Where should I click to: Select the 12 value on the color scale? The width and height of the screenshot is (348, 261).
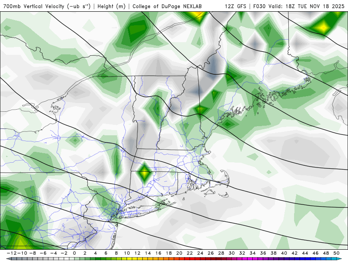(x=137, y=253)
